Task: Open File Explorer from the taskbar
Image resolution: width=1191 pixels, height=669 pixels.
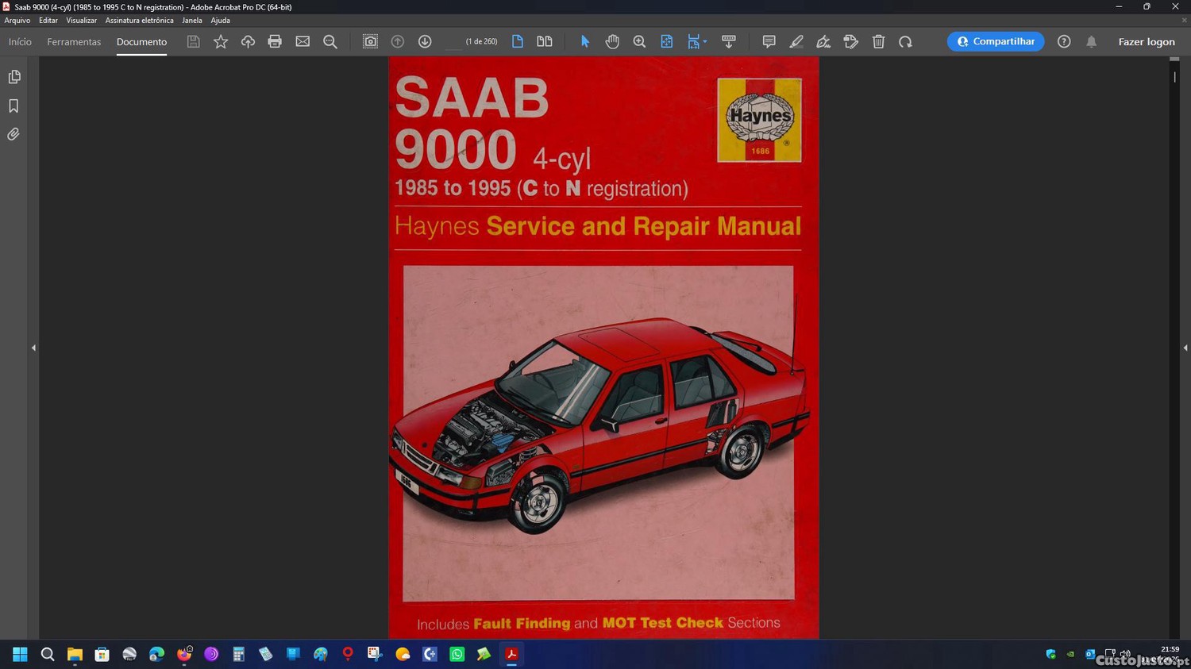Action: pyautogui.click(x=75, y=654)
